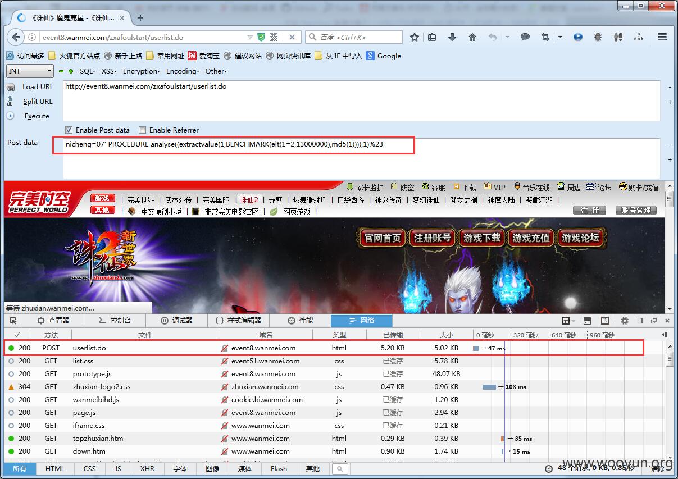Open the Firefox hamburger menu

[662, 37]
